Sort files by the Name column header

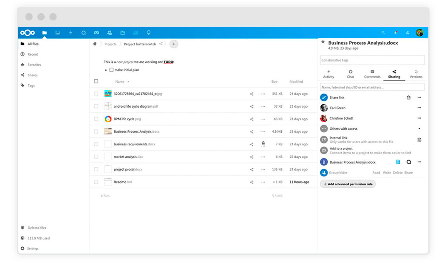120,82
